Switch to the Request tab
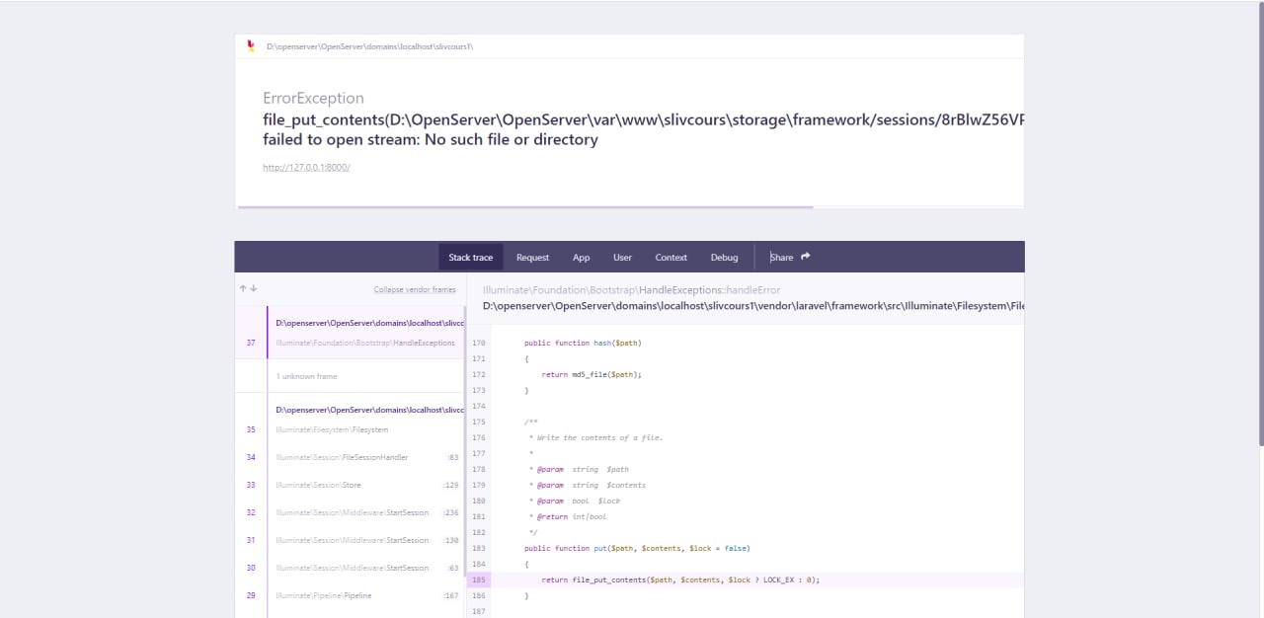 pos(532,257)
